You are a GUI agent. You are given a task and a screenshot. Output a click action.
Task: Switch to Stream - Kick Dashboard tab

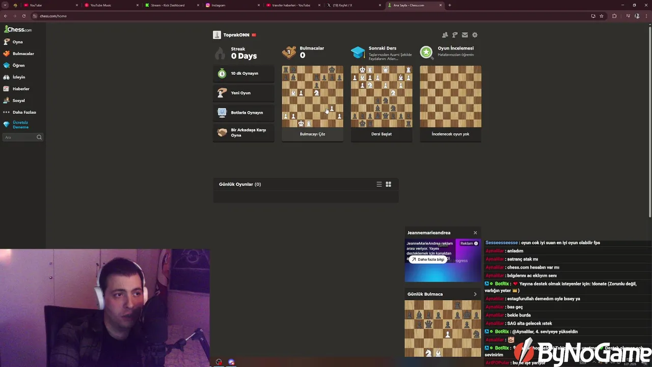click(172, 5)
